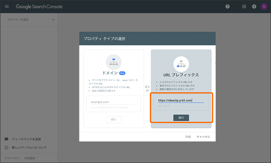This screenshot has width=271, height=163.
Task: Click the text 指定されたプロトコルの URL のみ
Action: point(177,85)
